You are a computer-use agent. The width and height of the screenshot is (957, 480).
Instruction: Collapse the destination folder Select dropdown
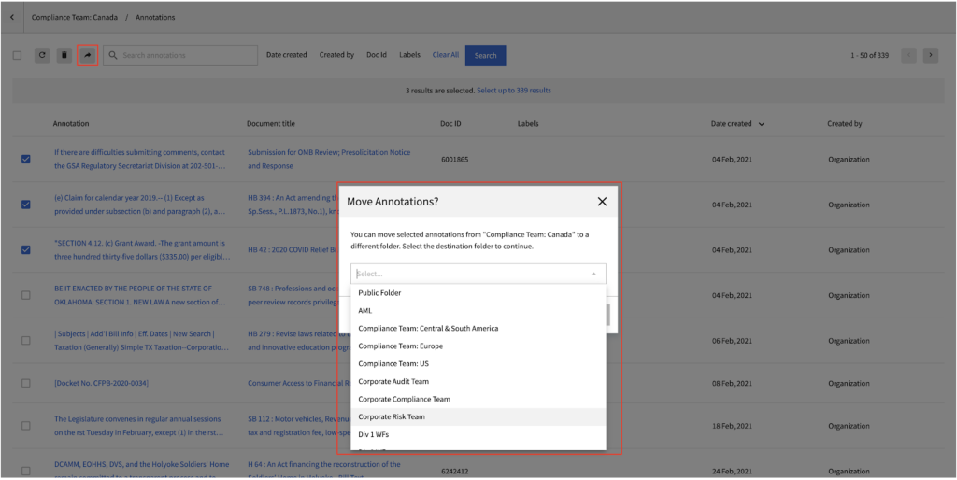click(593, 274)
